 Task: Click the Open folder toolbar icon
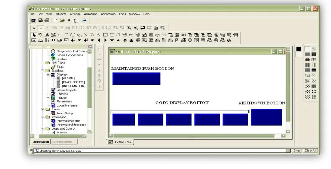coord(62,20)
